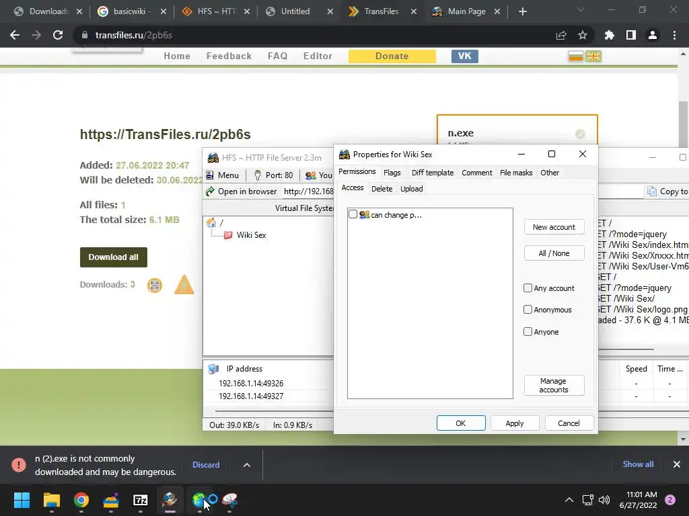
Task: Click the Chrome address bar URL
Action: (134, 35)
